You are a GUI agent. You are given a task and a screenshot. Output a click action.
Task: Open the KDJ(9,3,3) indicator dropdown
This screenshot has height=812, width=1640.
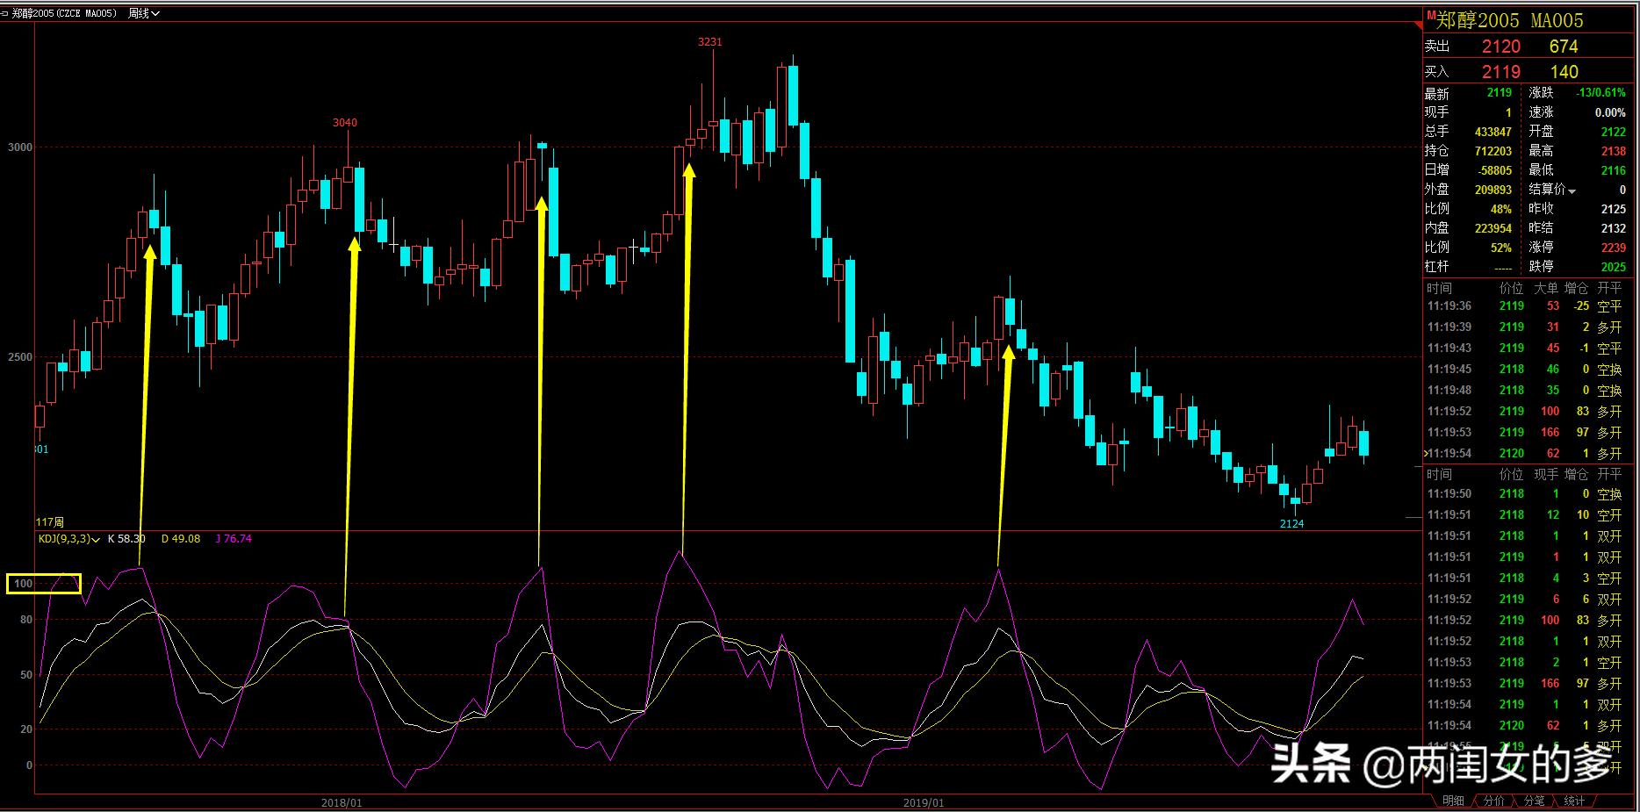(x=69, y=539)
